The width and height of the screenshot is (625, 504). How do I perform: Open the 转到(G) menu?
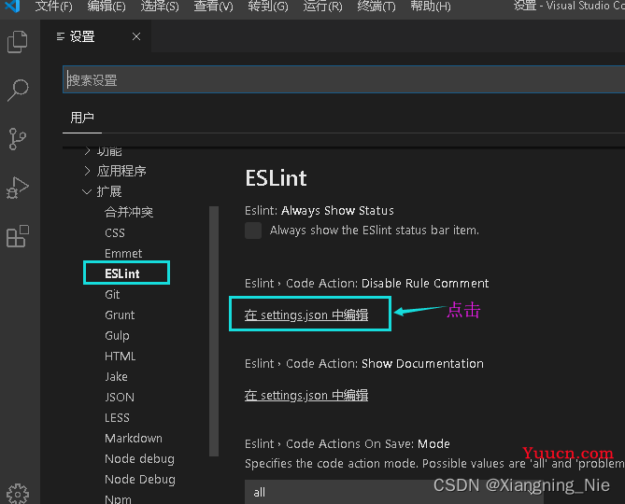pos(268,6)
